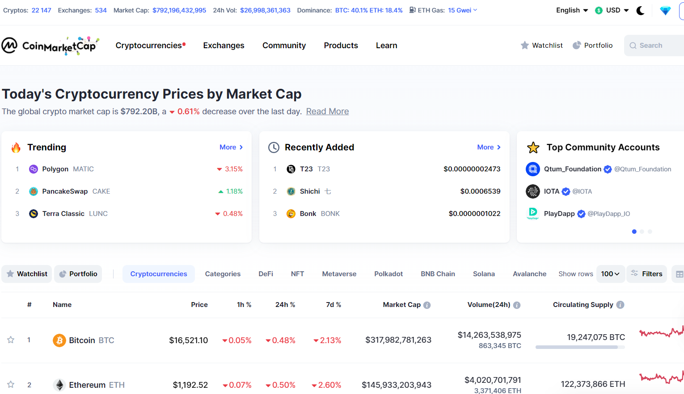Click More in the Trending card
Viewport: 684px width, 394px height.
[x=231, y=147]
